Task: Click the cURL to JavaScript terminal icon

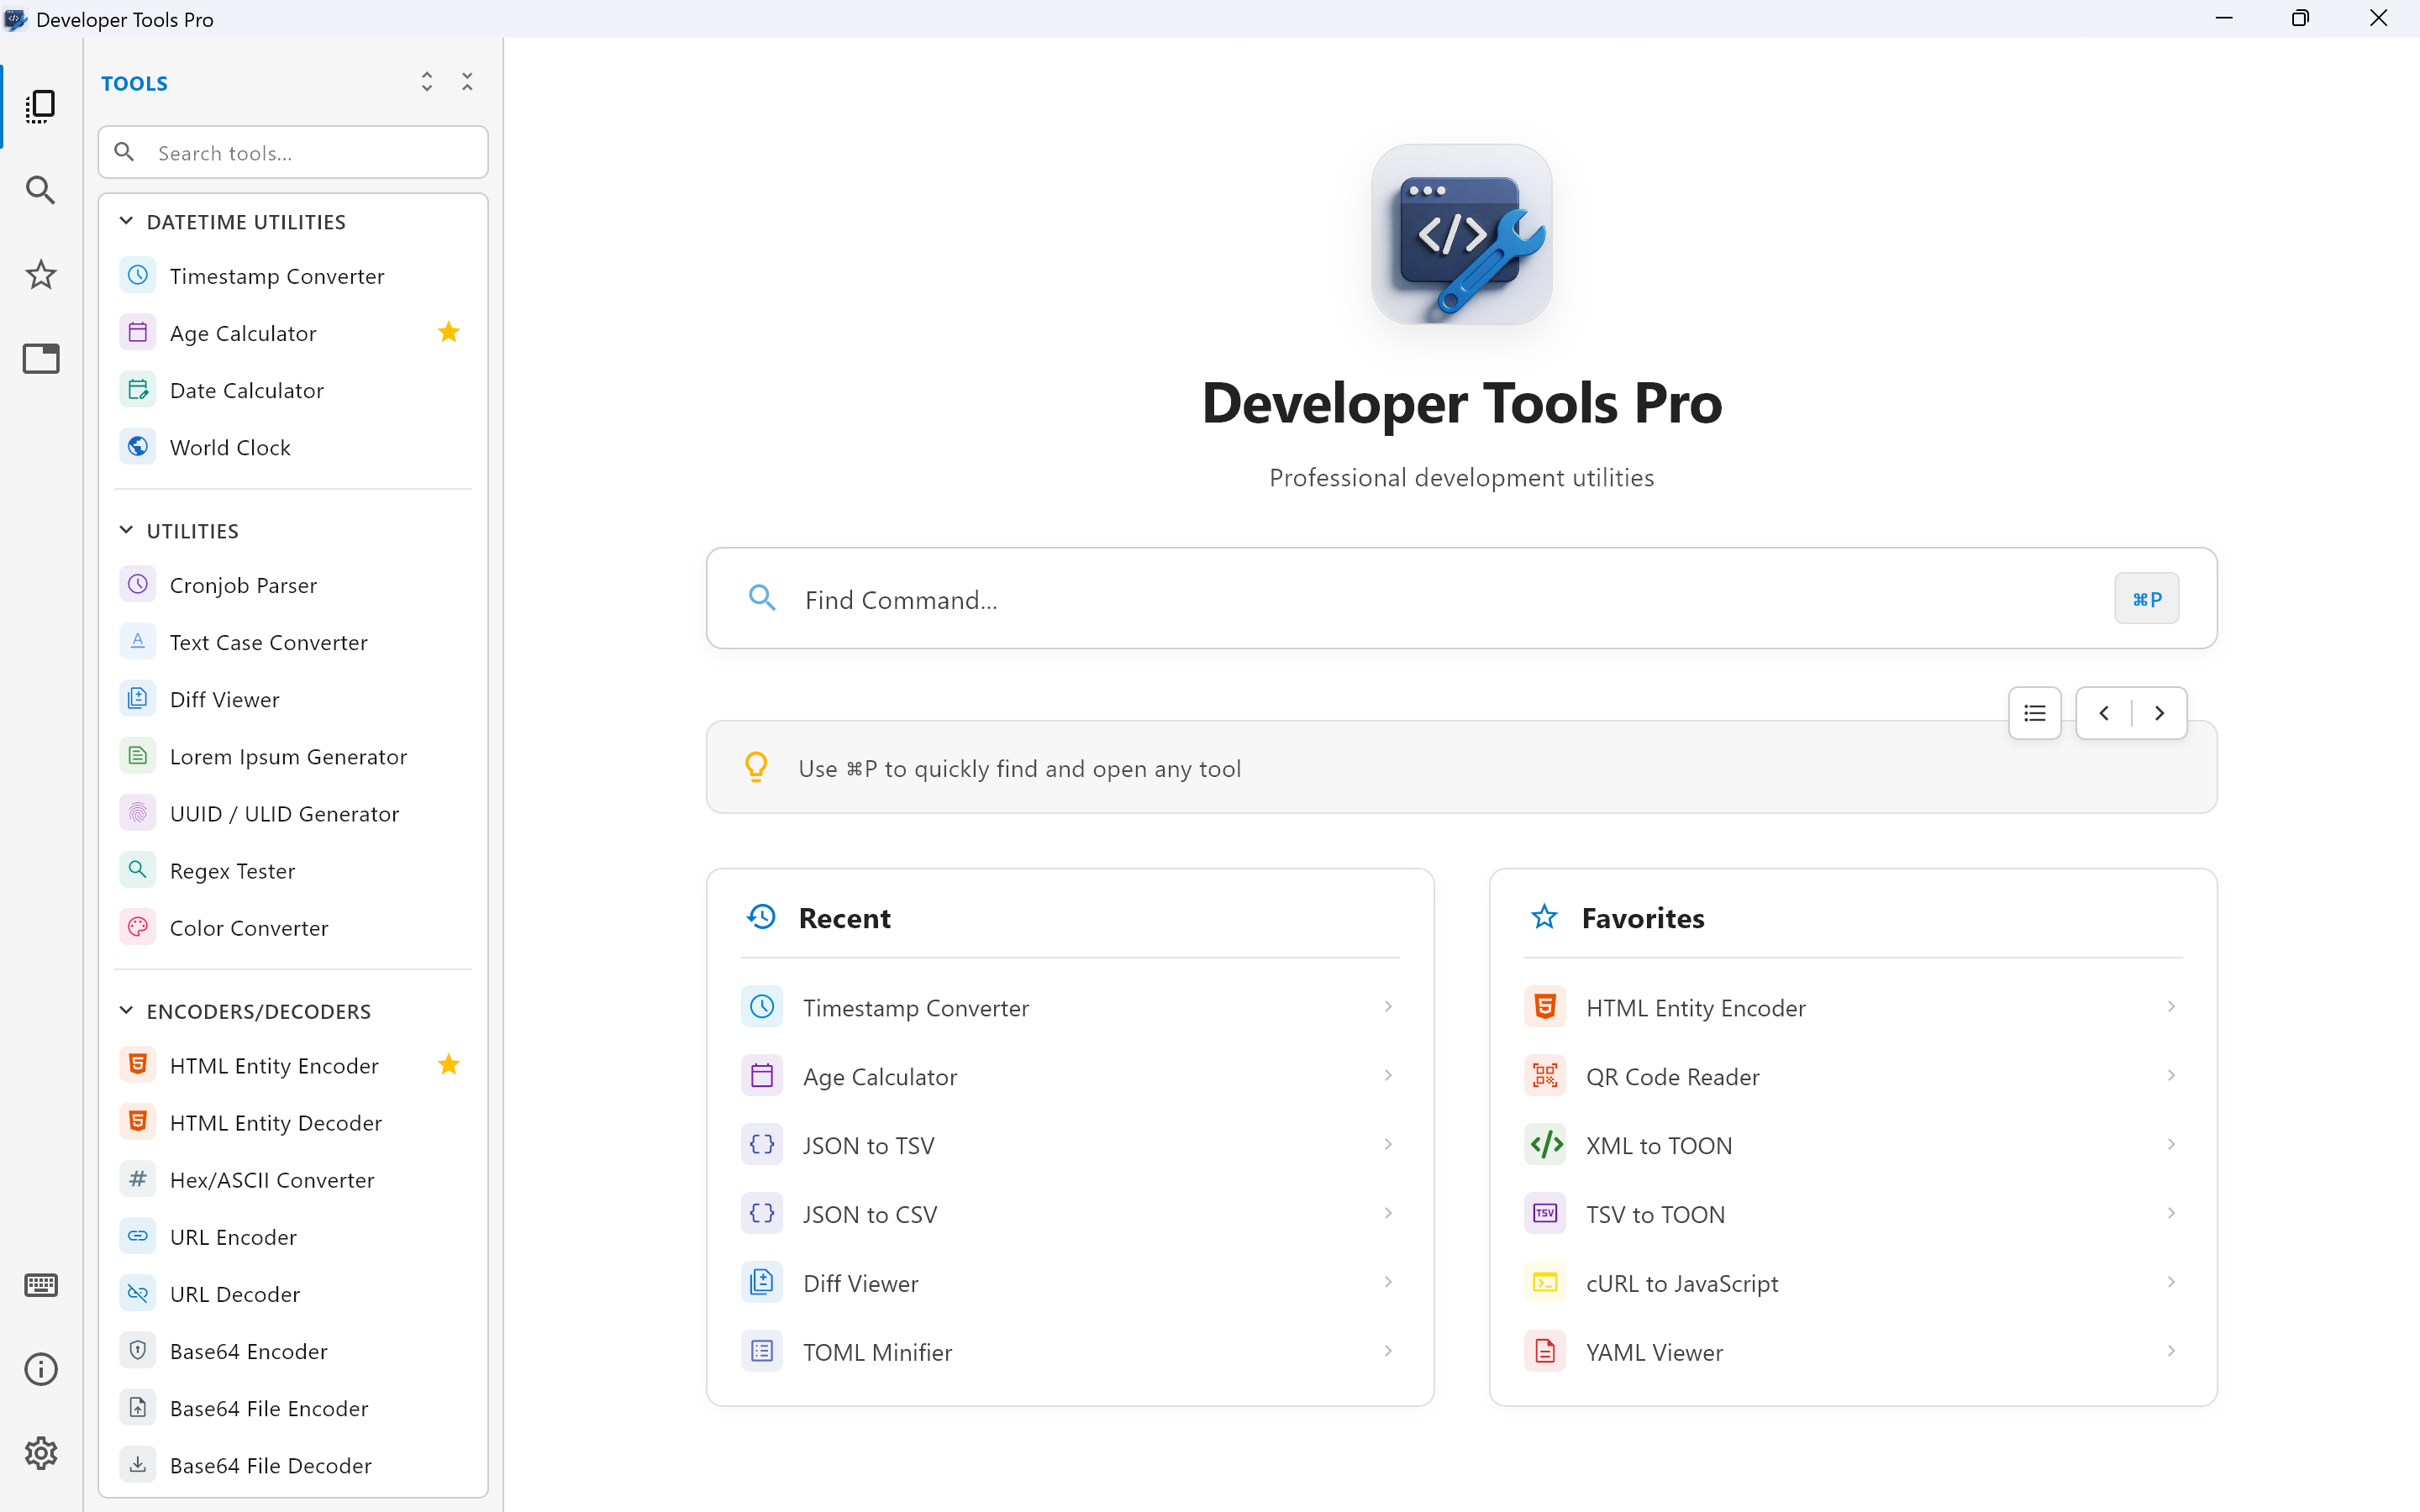Action: point(1545,1283)
